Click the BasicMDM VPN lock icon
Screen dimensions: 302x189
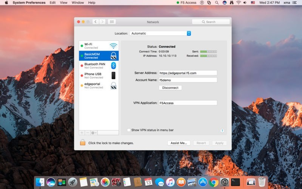click(113, 56)
